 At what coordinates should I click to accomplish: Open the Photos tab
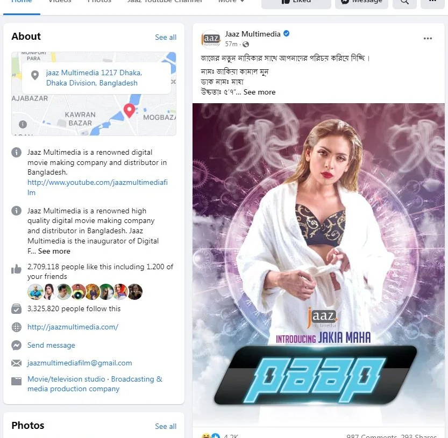pos(99,2)
